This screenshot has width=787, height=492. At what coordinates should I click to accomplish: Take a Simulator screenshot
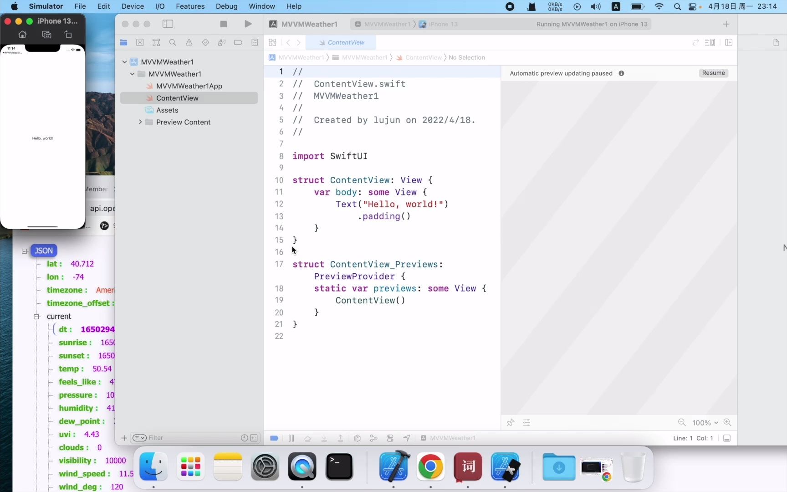pos(46,35)
